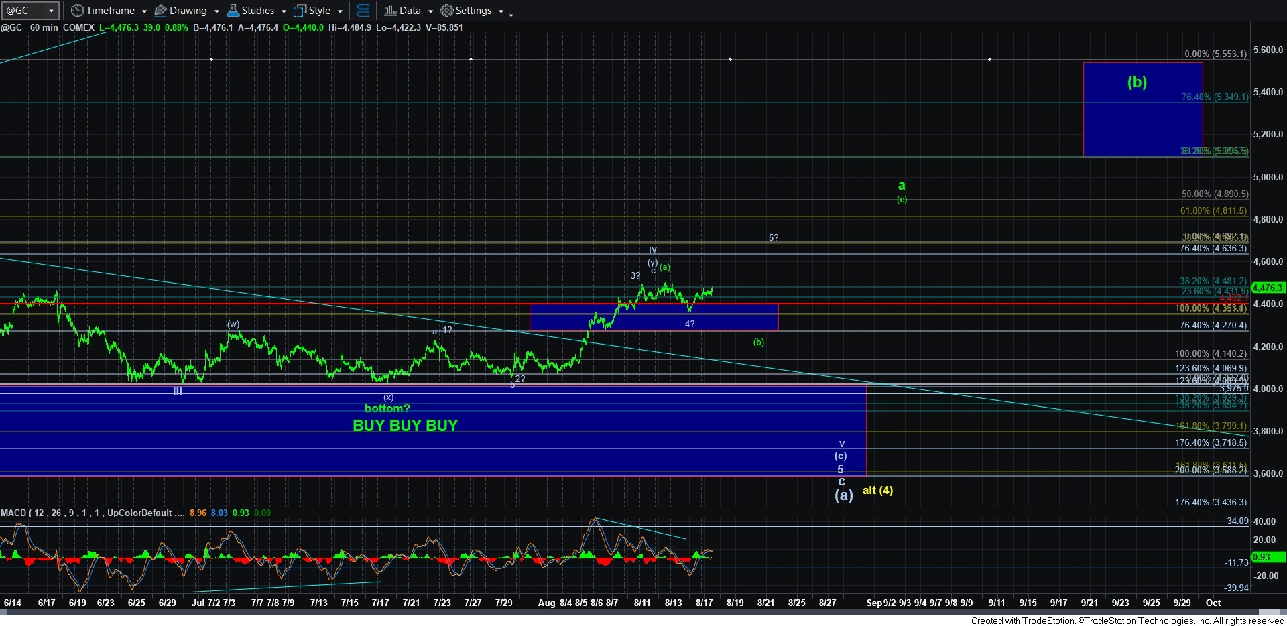Open the Settings menu label

pos(474,11)
